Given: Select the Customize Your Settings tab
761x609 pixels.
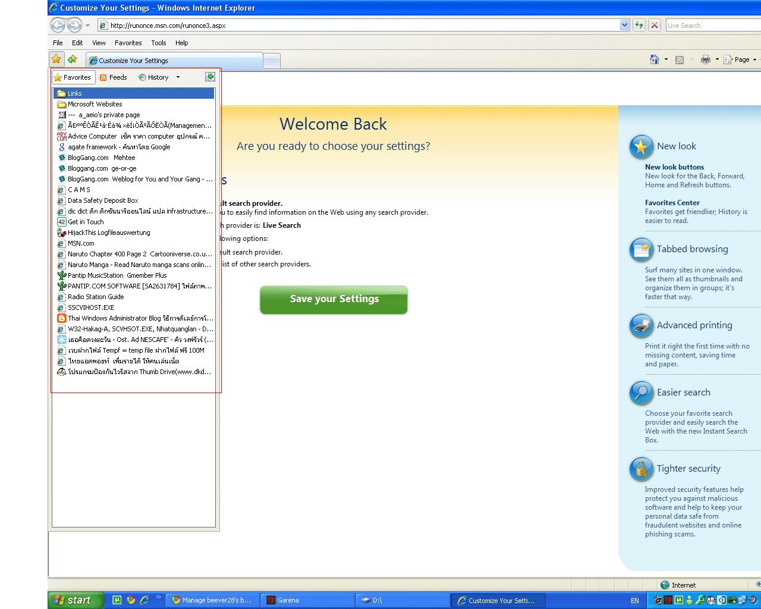Looking at the screenshot, I should (x=174, y=61).
